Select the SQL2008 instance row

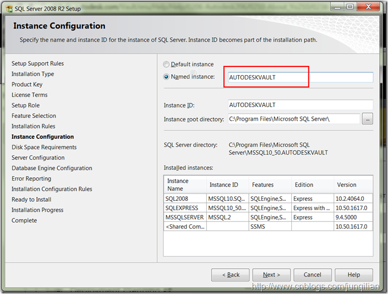click(x=268, y=199)
